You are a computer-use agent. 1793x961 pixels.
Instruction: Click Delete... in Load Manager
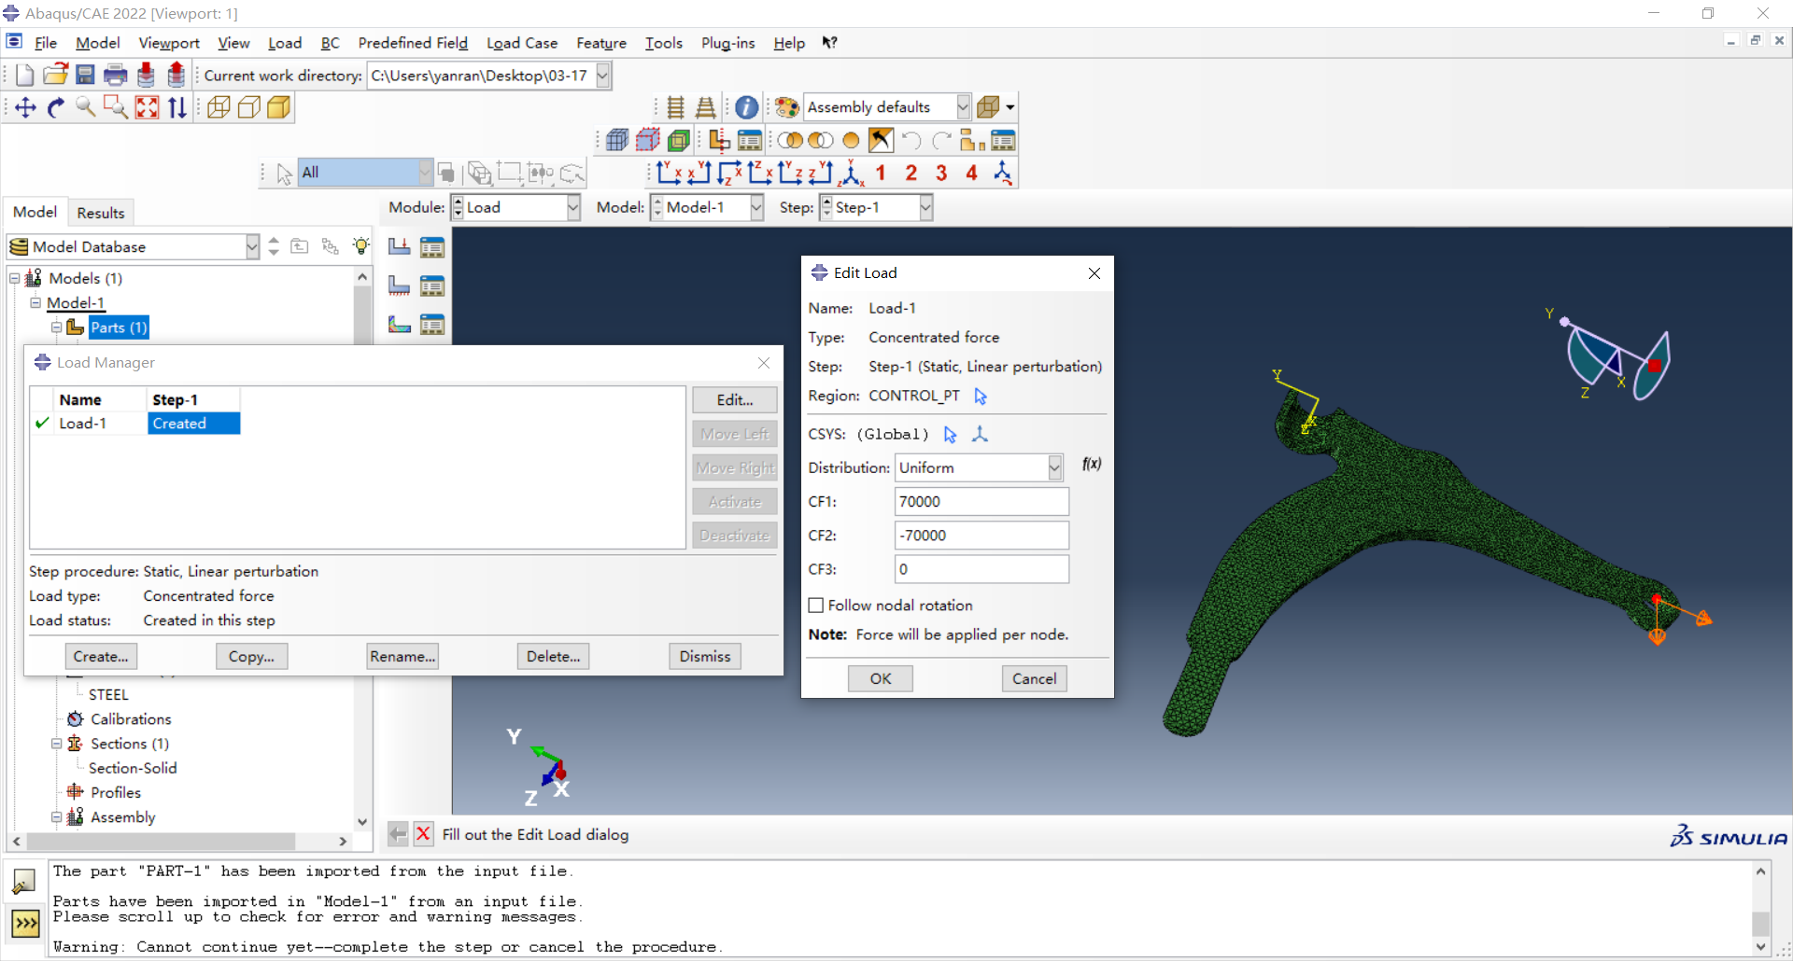(554, 657)
